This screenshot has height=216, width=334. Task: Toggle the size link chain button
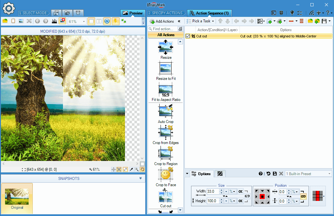point(247,196)
